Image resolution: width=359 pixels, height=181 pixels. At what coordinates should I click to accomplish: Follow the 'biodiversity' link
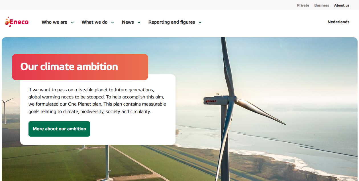click(x=92, y=111)
